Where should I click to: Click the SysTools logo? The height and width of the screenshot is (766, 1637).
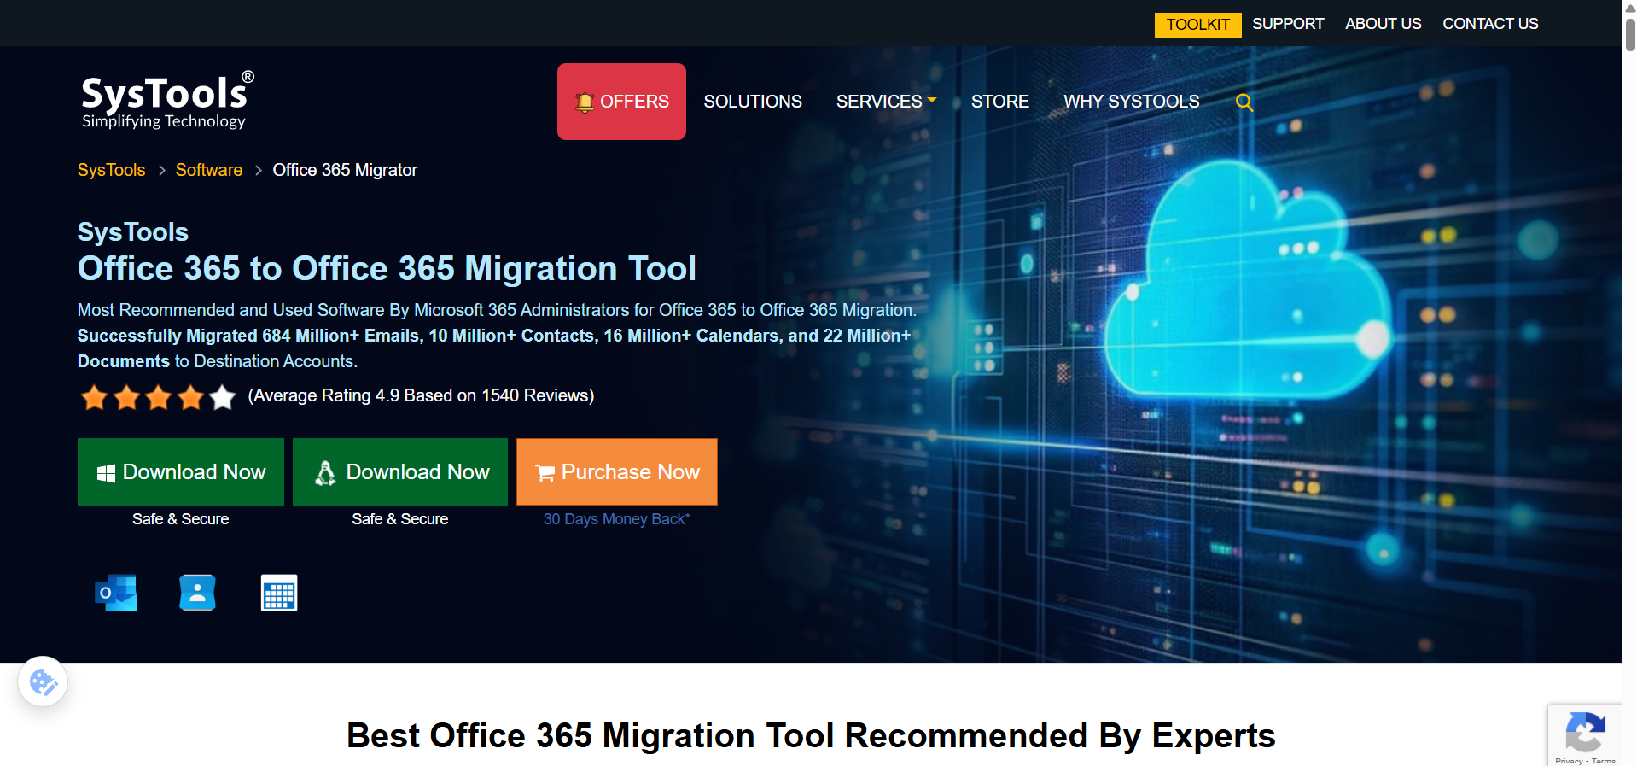click(166, 101)
